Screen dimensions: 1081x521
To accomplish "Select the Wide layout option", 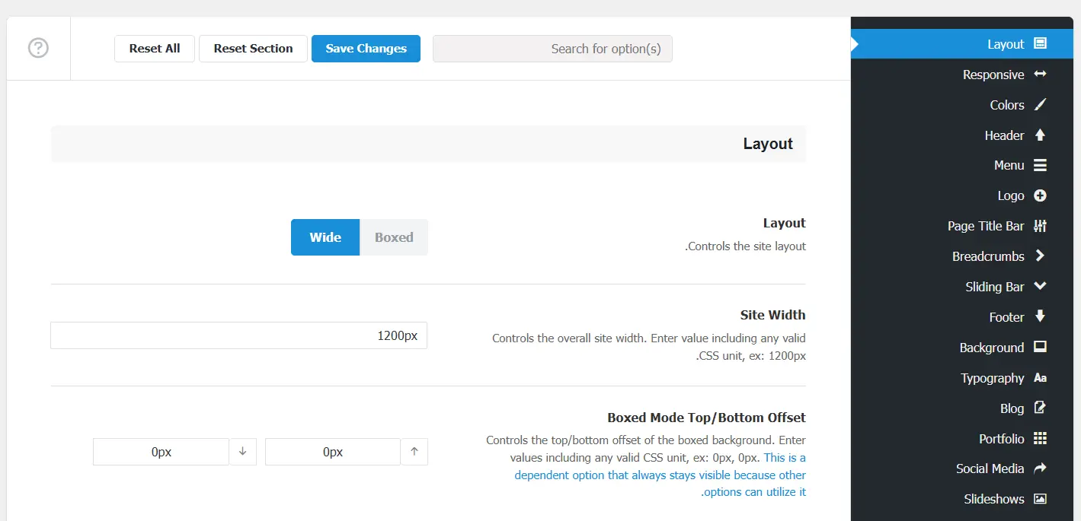I will 325,237.
